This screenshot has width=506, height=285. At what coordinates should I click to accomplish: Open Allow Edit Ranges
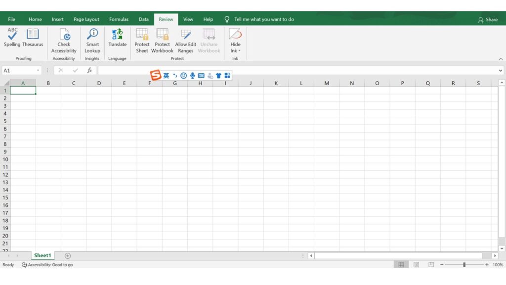(x=185, y=40)
